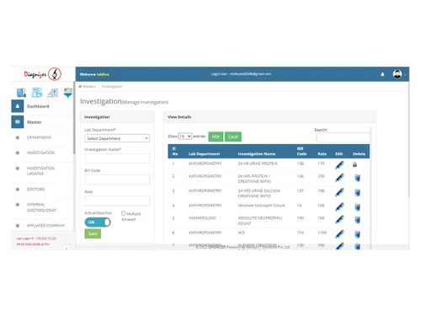Click the green Save button
This screenshot has width=421, height=316.
click(93, 233)
